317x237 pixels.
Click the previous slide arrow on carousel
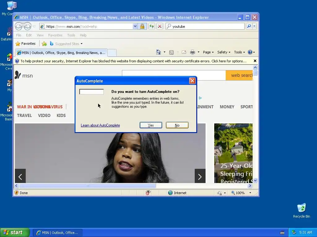pos(20,176)
